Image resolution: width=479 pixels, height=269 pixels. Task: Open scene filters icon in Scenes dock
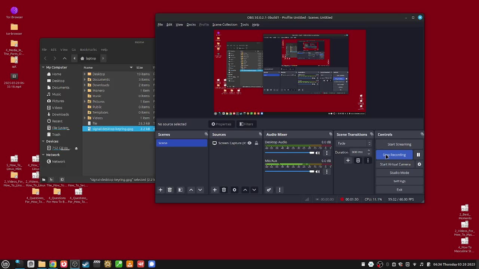point(180,190)
